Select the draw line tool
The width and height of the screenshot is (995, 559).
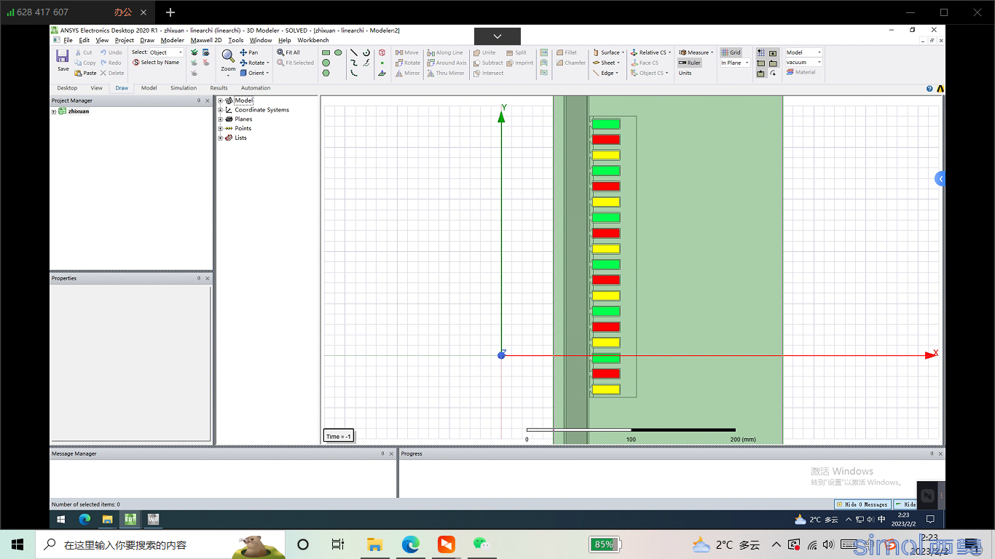354,52
